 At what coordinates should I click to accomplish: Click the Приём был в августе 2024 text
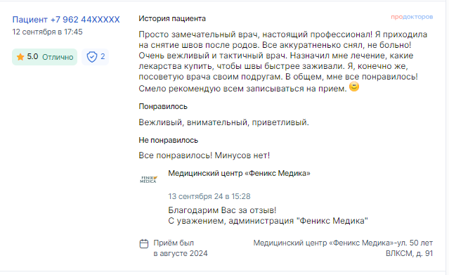pyautogui.click(x=181, y=248)
